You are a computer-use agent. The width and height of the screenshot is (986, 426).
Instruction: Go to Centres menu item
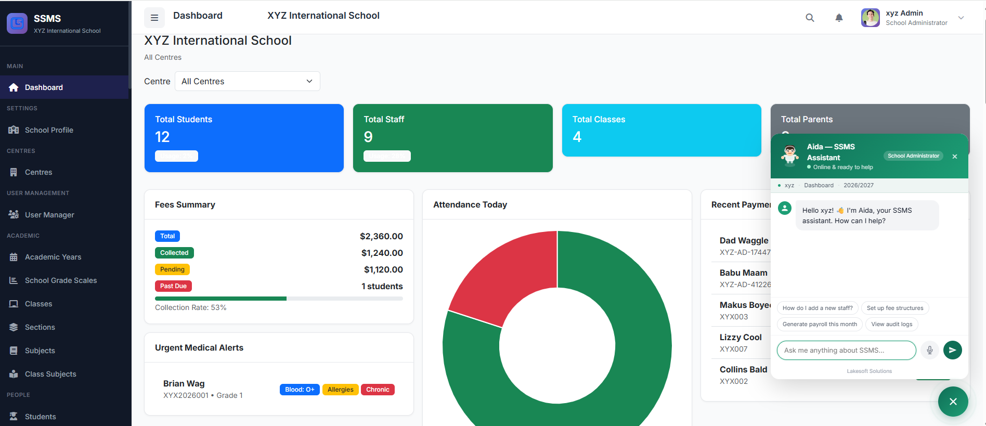pyautogui.click(x=64, y=172)
